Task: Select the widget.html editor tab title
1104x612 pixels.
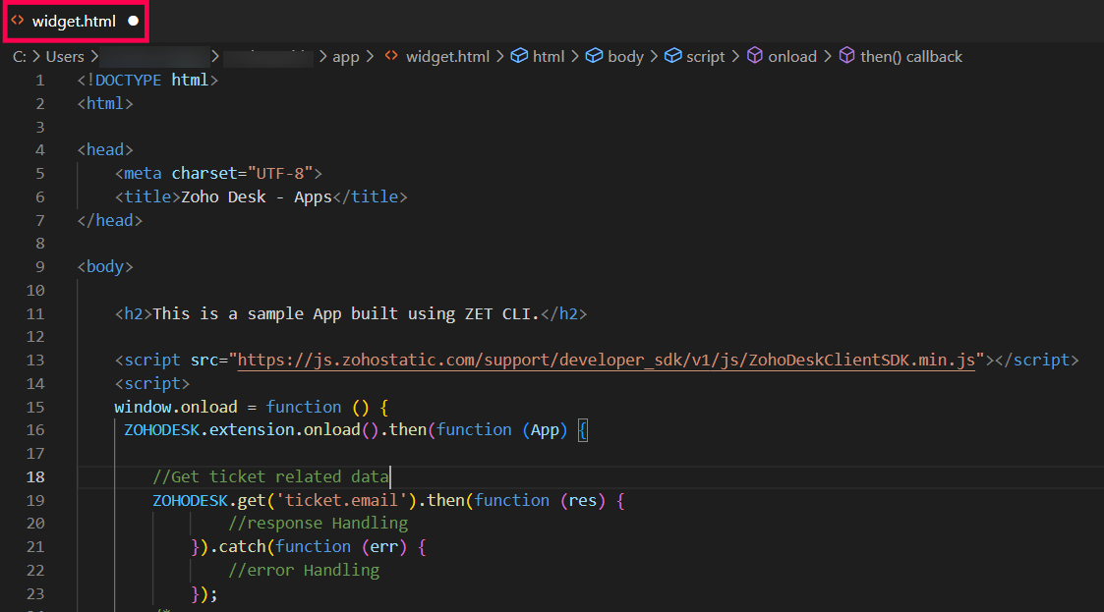Action: (74, 20)
